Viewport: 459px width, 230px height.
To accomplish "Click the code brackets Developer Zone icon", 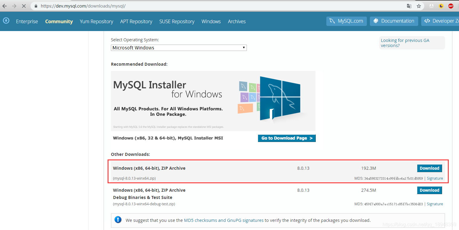I will pyautogui.click(x=427, y=21).
